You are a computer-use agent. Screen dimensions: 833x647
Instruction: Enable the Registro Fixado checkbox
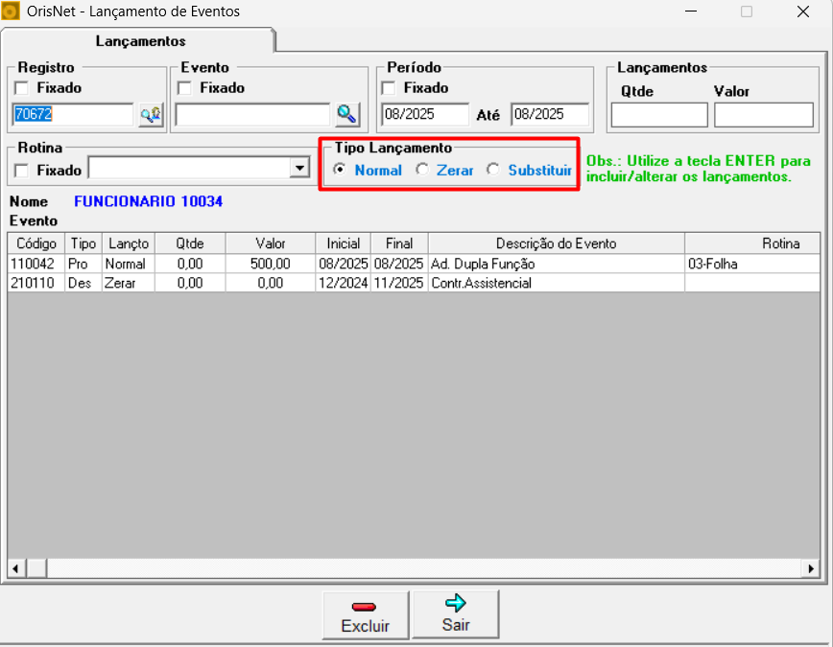pos(22,88)
